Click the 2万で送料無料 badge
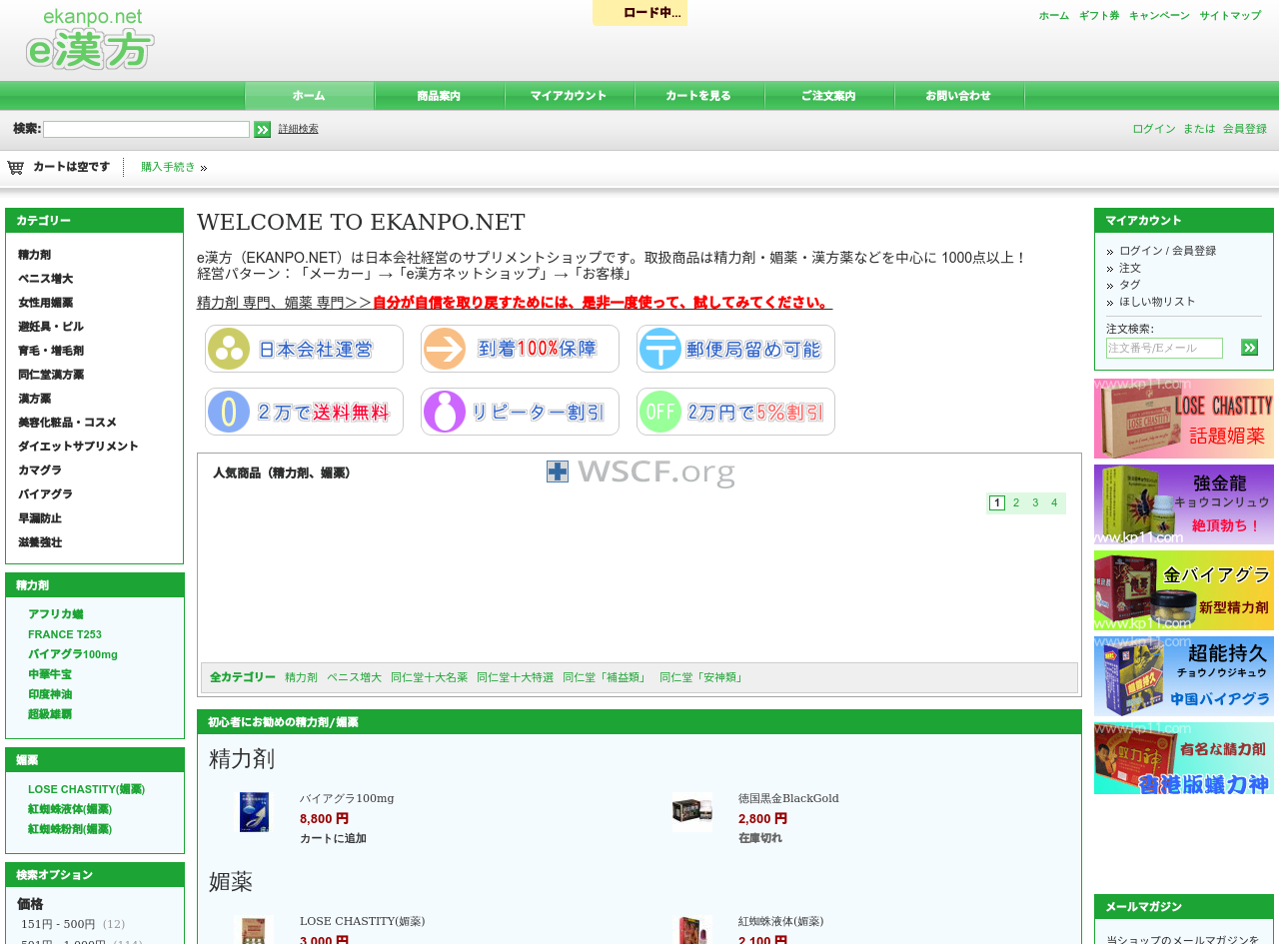Image resolution: width=1279 pixels, height=944 pixels. [304, 412]
